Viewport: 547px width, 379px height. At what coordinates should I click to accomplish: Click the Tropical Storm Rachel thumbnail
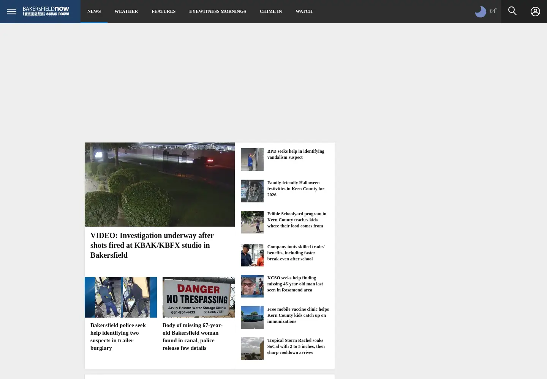pos(252,349)
